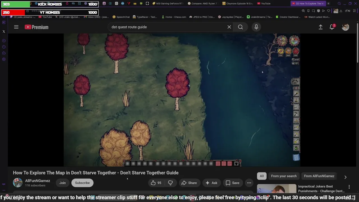Open the YouTube guide hamburger menu

(x=16, y=27)
